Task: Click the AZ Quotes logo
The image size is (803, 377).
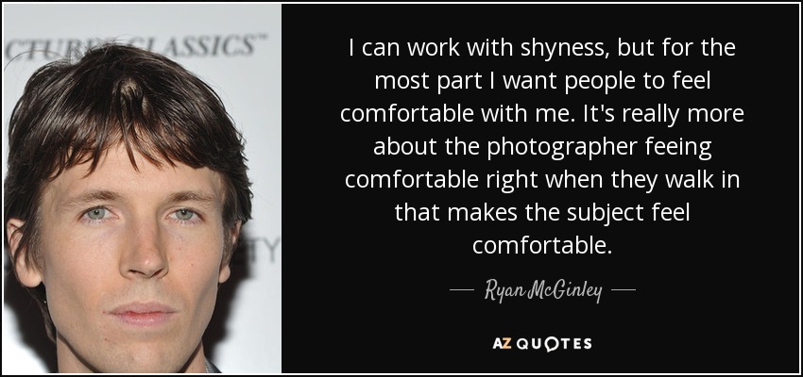Action: point(542,343)
